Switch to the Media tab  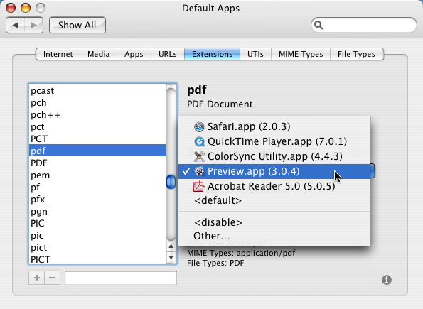[x=99, y=54]
